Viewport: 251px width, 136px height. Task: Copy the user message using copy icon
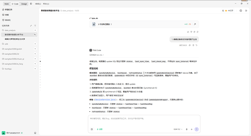point(190,45)
